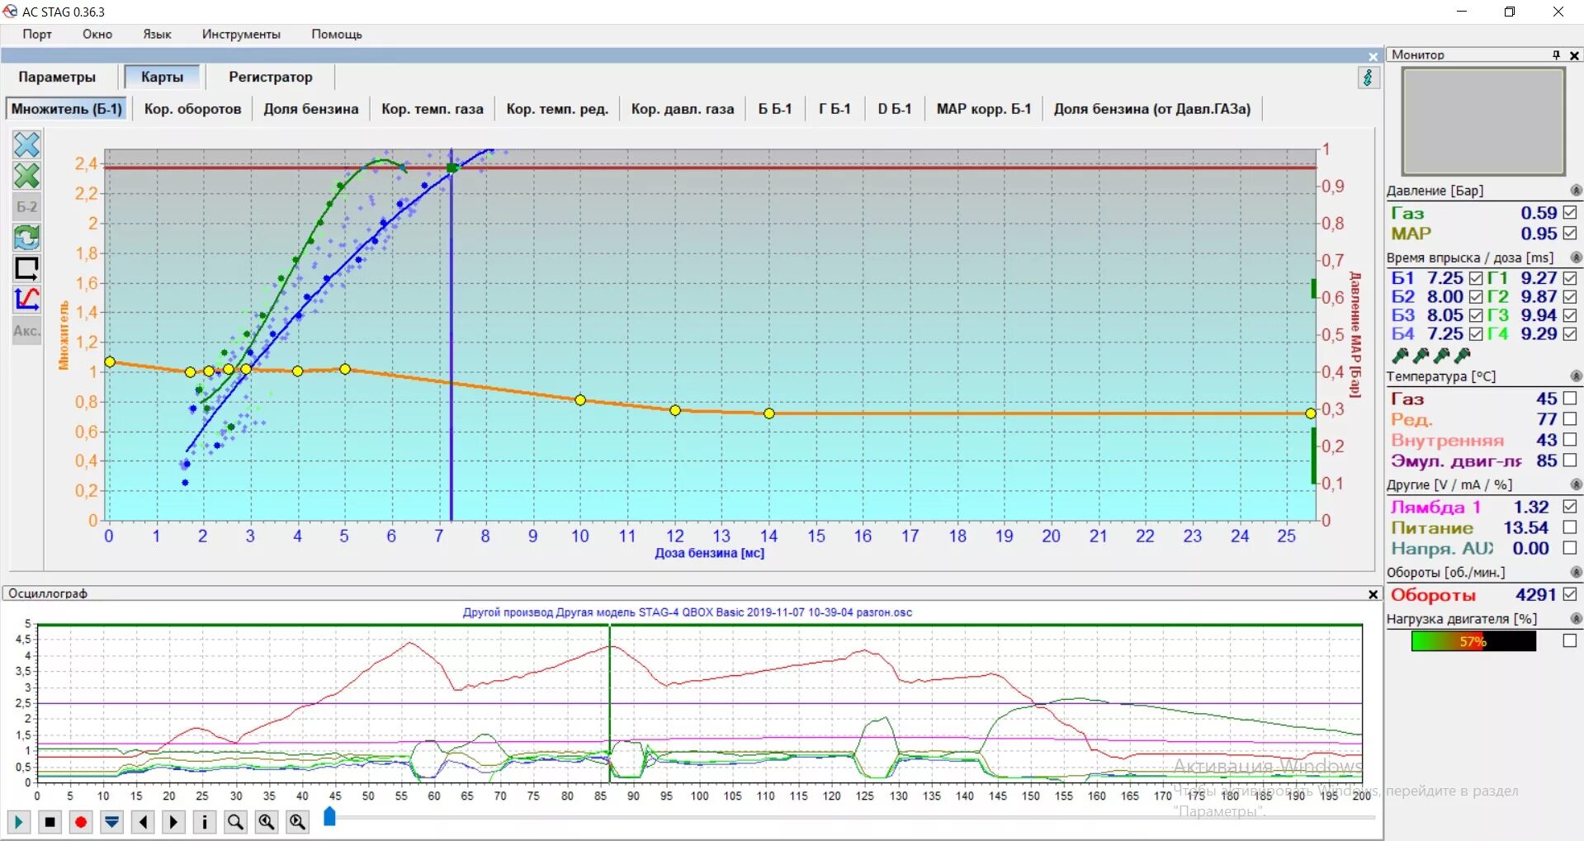
Task: Click the magnifier with left arrow icon
Action: (x=267, y=822)
